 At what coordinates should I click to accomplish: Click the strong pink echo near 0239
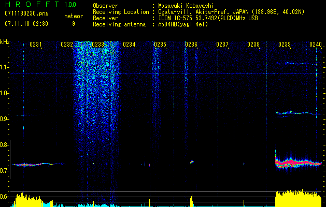click(x=298, y=162)
